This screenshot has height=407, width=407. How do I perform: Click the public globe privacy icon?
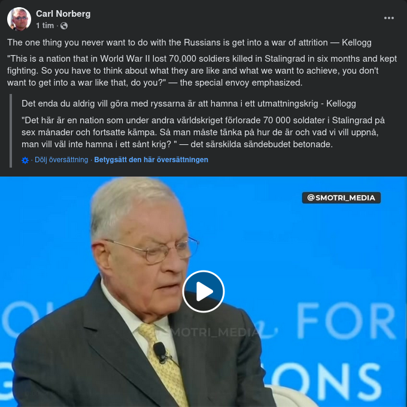coord(64,26)
